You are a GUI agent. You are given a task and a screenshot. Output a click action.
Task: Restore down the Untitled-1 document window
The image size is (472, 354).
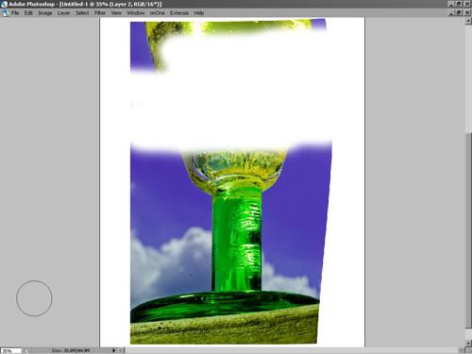(459, 12)
